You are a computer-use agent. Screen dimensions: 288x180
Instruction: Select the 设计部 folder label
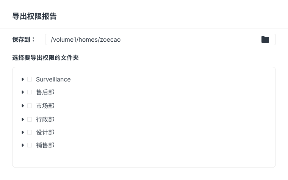click(45, 132)
